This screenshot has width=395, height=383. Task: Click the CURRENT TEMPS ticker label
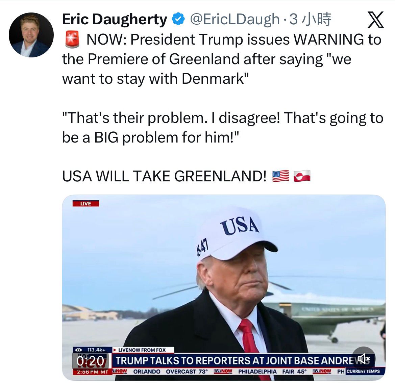point(363,372)
